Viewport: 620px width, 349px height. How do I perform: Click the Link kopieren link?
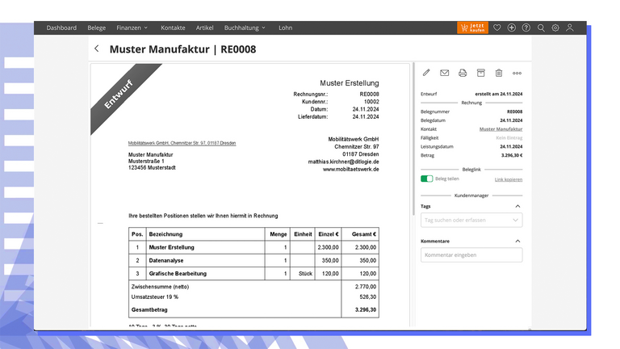point(508,179)
